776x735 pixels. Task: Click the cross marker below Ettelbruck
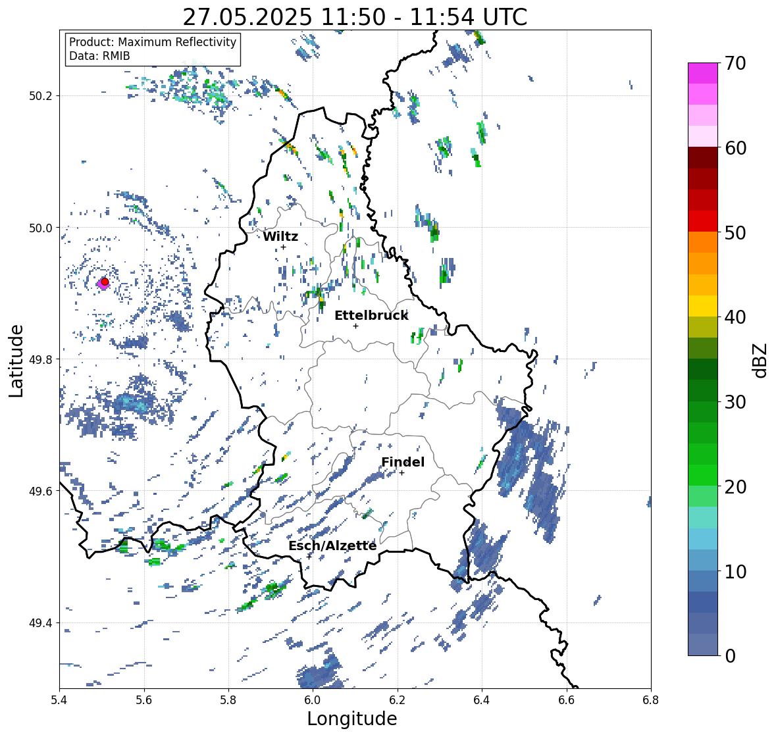(355, 326)
